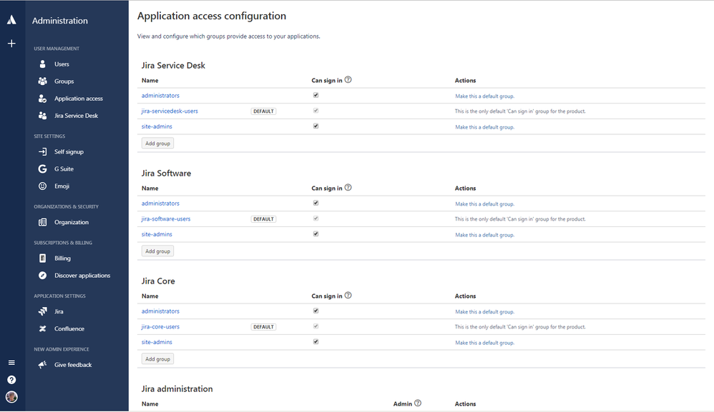714x412 pixels.
Task: Open administrators group in Jira Service Desk
Action: (160, 96)
